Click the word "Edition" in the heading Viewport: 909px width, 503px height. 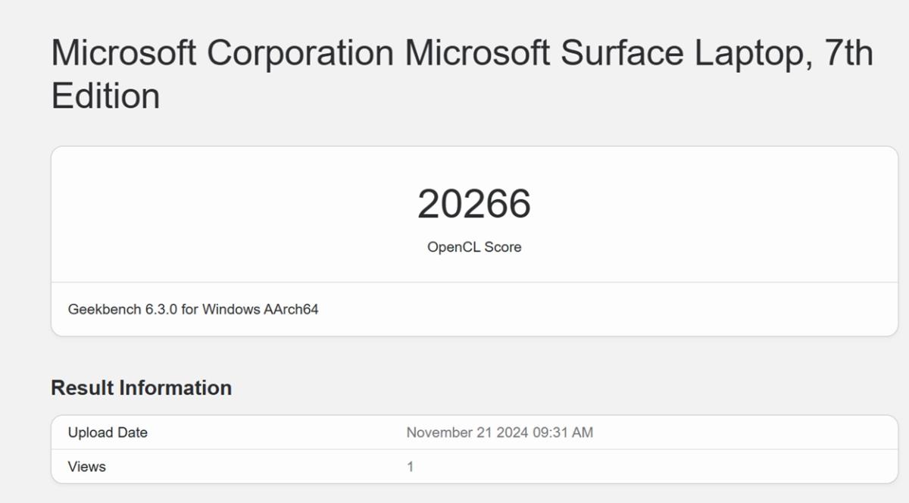coord(105,96)
